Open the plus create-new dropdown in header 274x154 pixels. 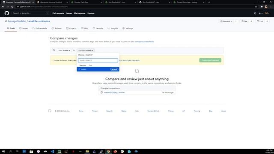(261, 13)
